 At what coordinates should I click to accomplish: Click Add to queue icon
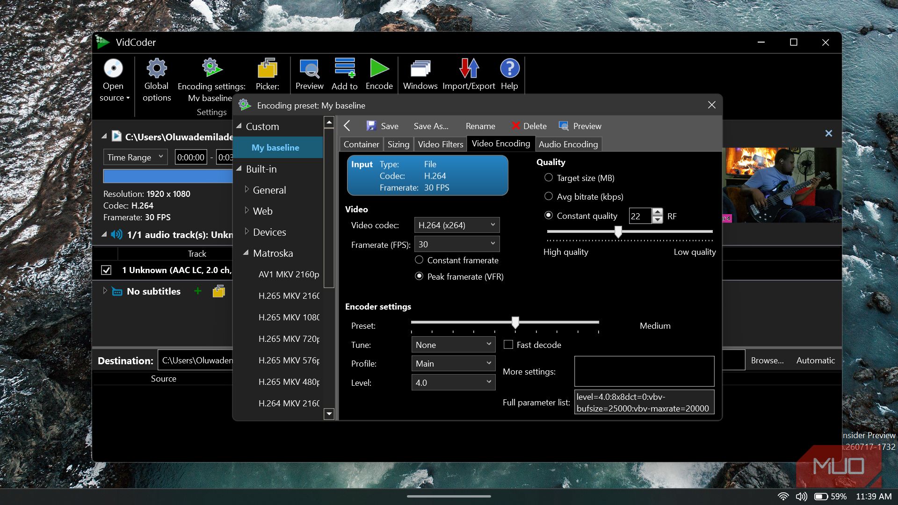point(345,68)
